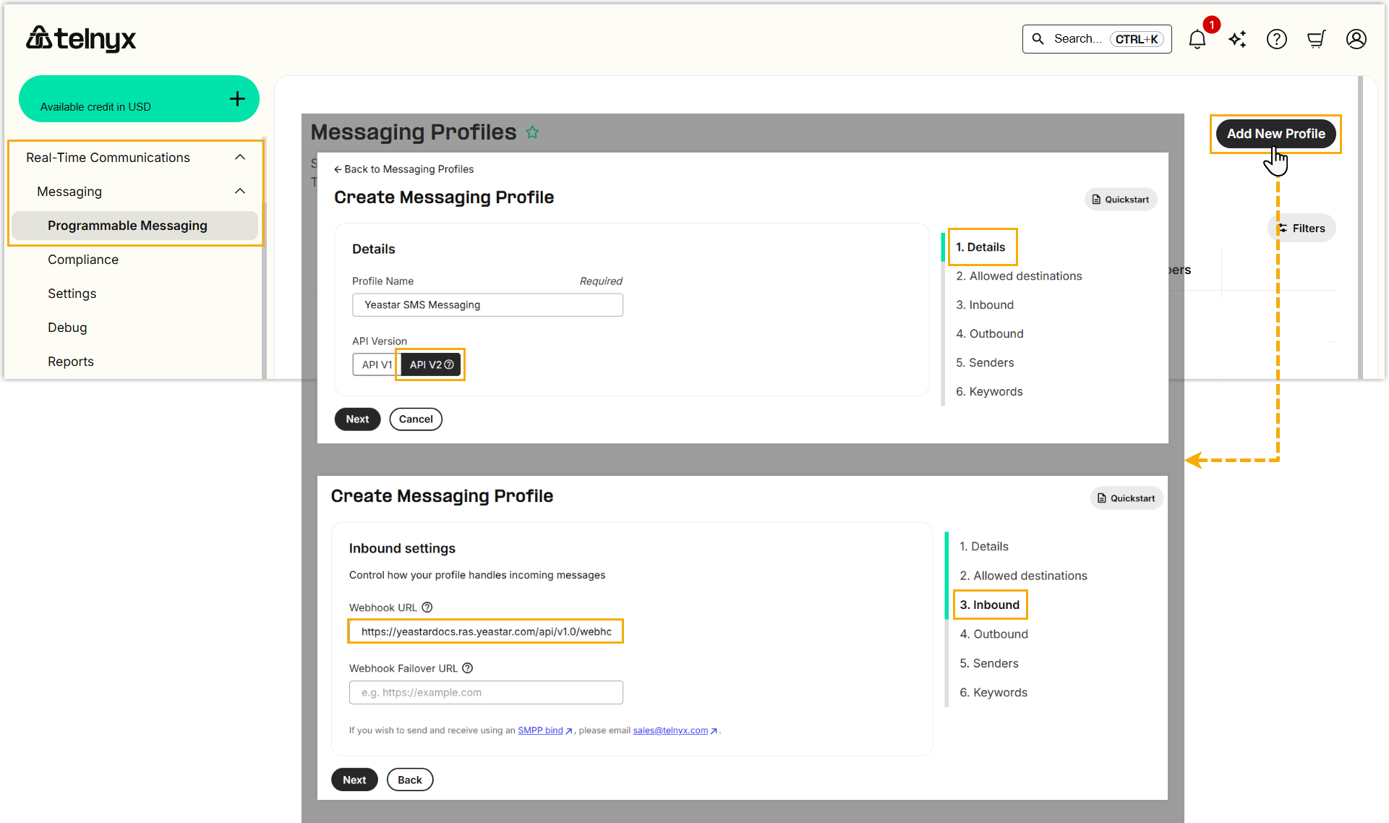Image resolution: width=1389 pixels, height=823 pixels.
Task: Follow Back to Messaging Profiles link
Action: [x=404, y=169]
